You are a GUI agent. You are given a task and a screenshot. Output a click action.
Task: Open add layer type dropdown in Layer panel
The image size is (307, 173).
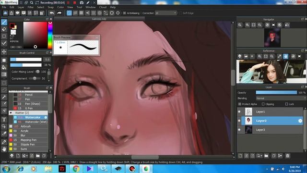point(261,156)
